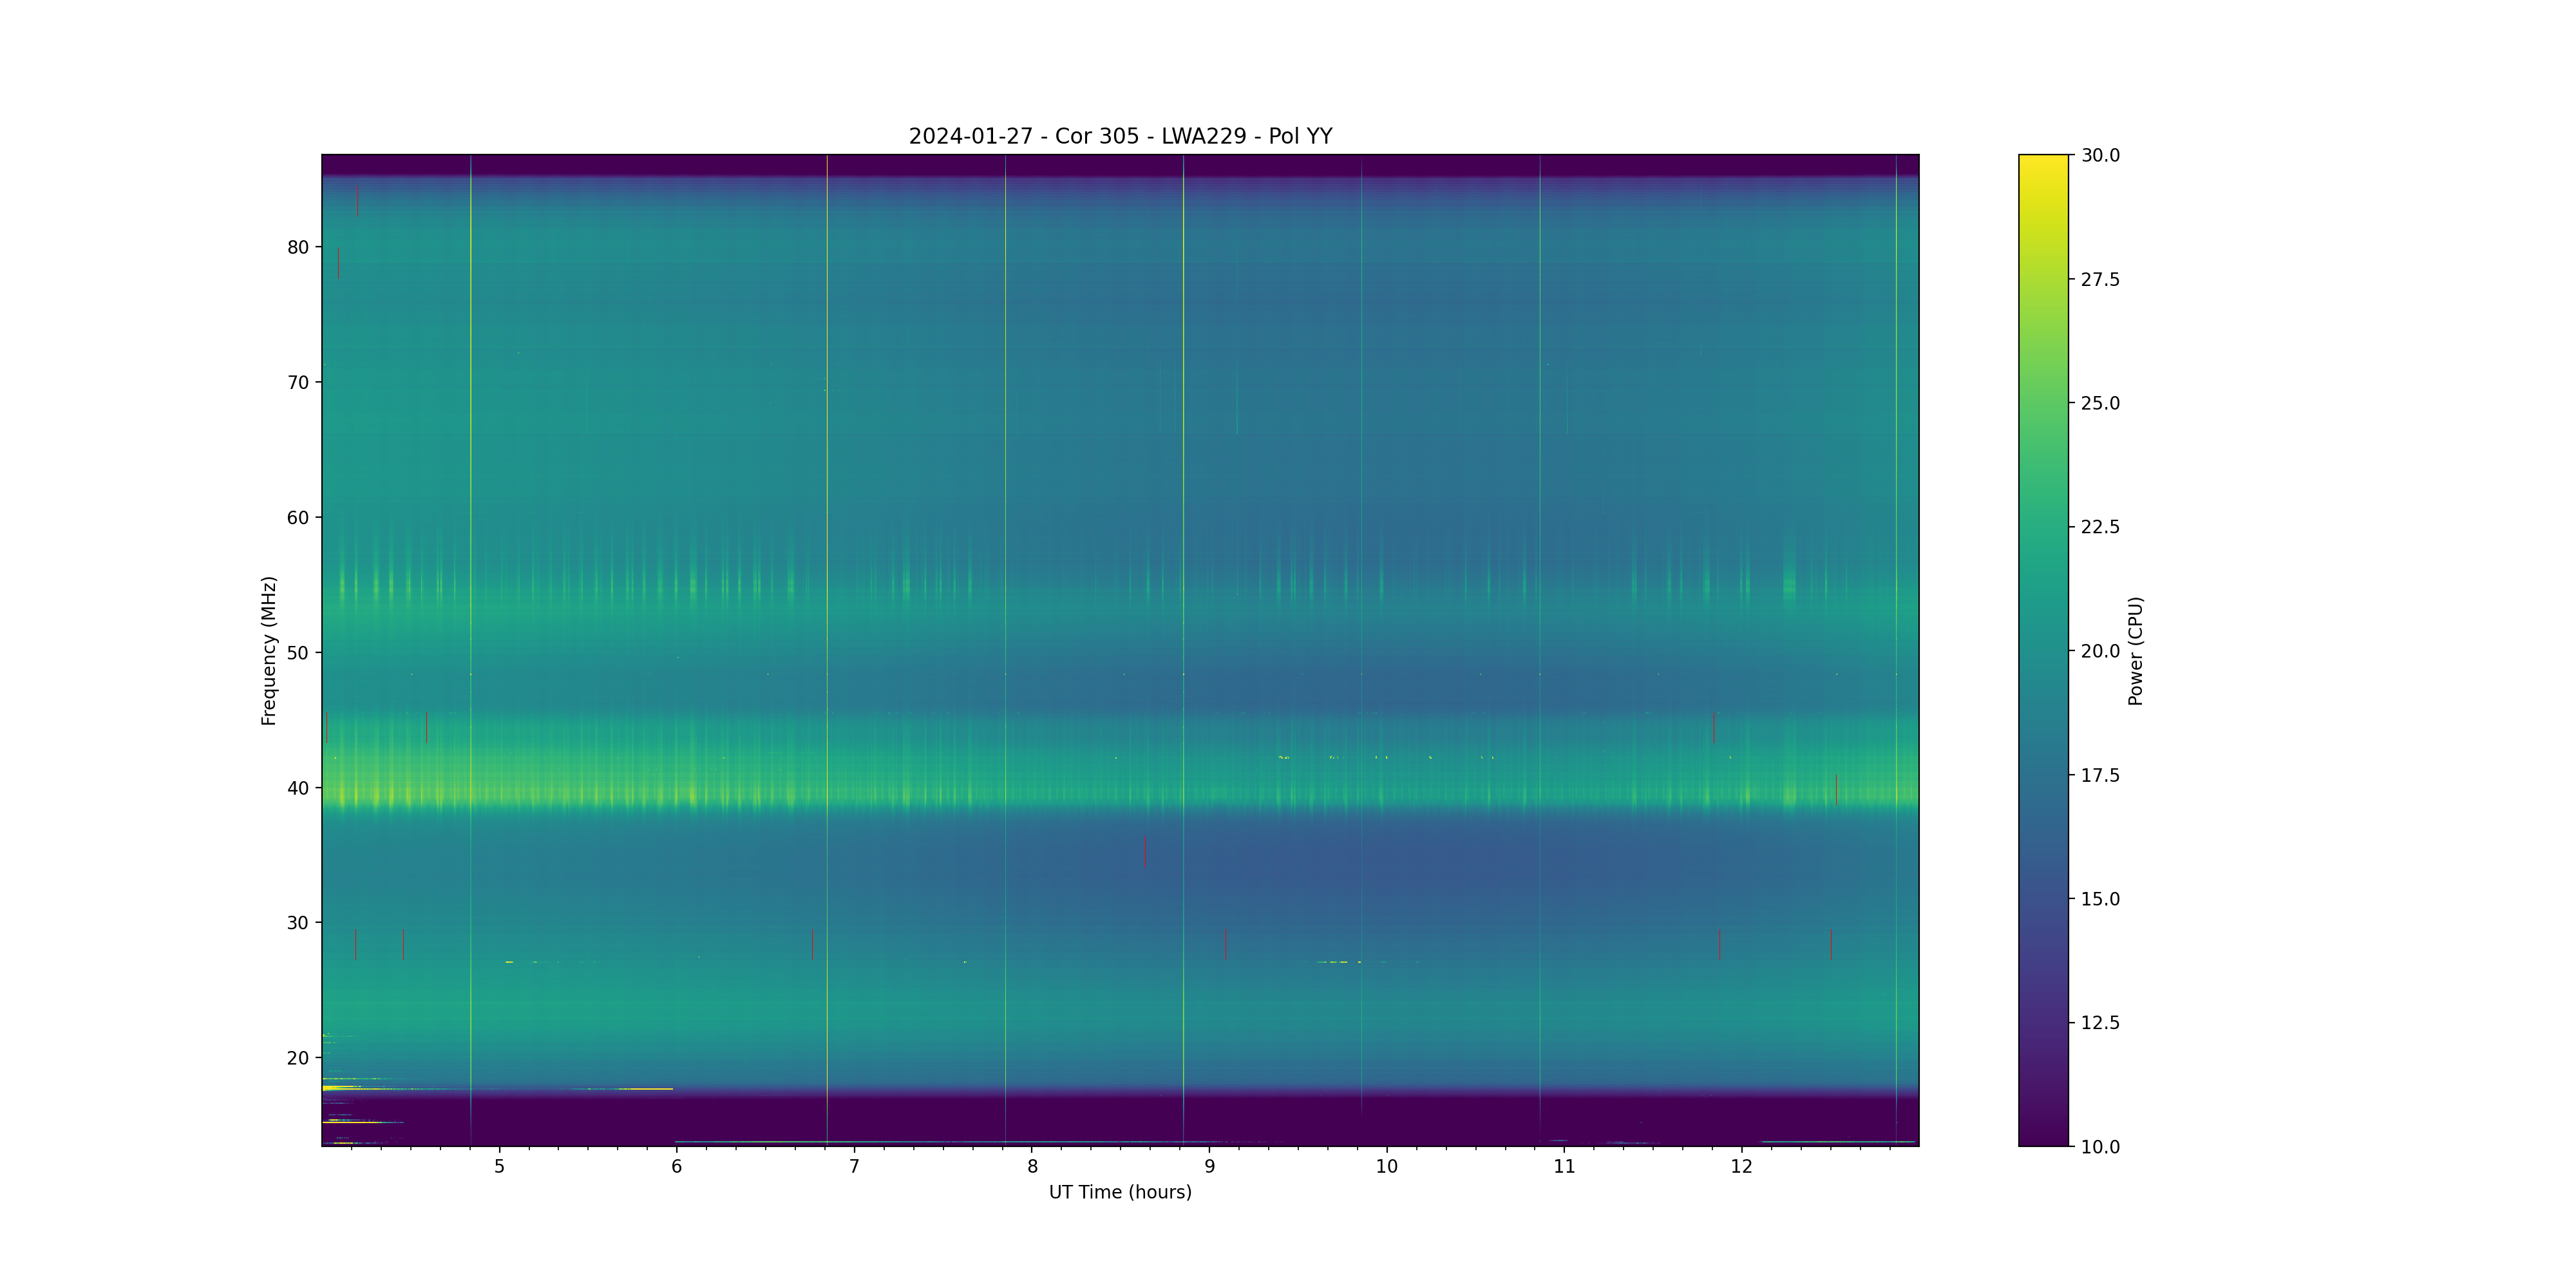Click the x-axis tick label 12
The width and height of the screenshot is (2576, 1288).
click(1742, 1166)
